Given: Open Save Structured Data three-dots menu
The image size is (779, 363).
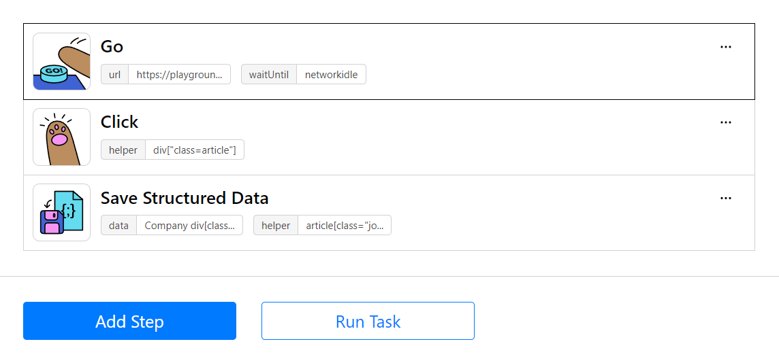Looking at the screenshot, I should [x=726, y=198].
